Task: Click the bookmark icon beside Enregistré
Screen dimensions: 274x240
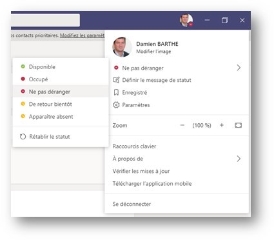Action: pos(116,93)
